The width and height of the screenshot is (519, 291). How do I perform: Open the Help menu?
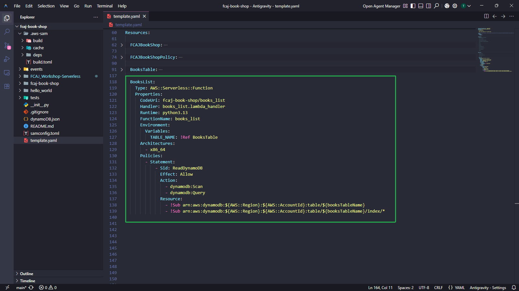point(122,6)
